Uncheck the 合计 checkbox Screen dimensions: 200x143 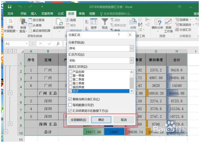tap(70, 91)
